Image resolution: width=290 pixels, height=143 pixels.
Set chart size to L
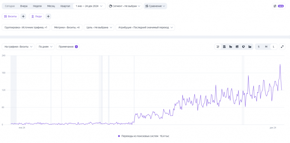point(274,47)
